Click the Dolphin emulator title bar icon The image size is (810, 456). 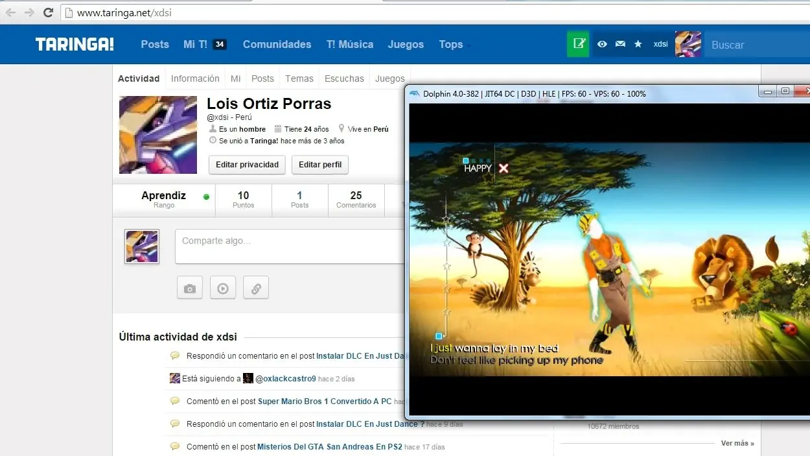pos(415,93)
